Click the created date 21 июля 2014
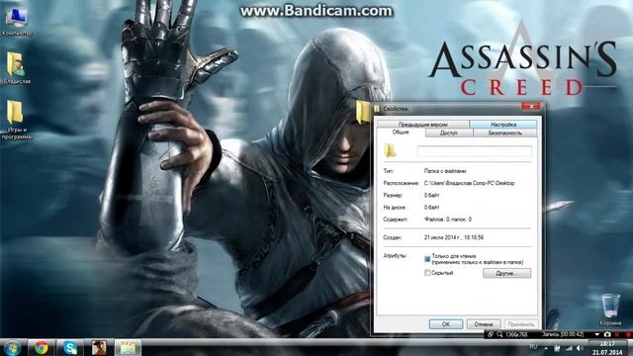The image size is (633, 356). (454, 237)
